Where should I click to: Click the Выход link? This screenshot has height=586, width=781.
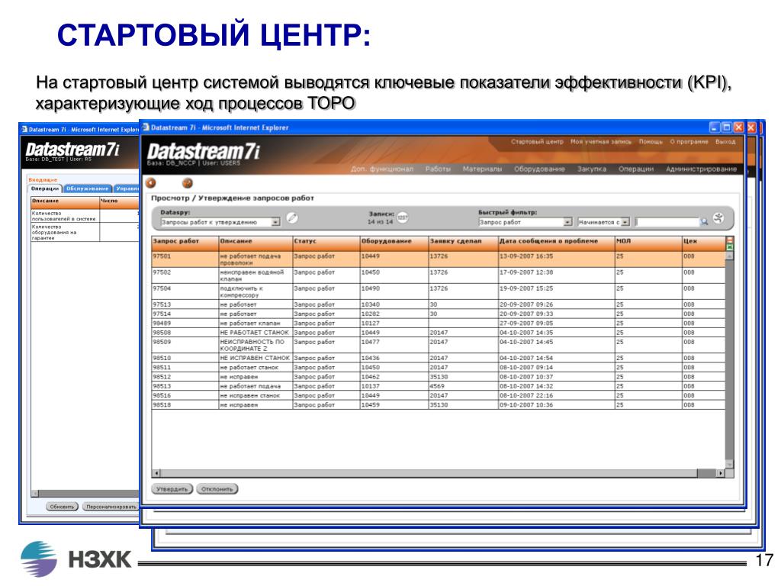click(x=725, y=142)
